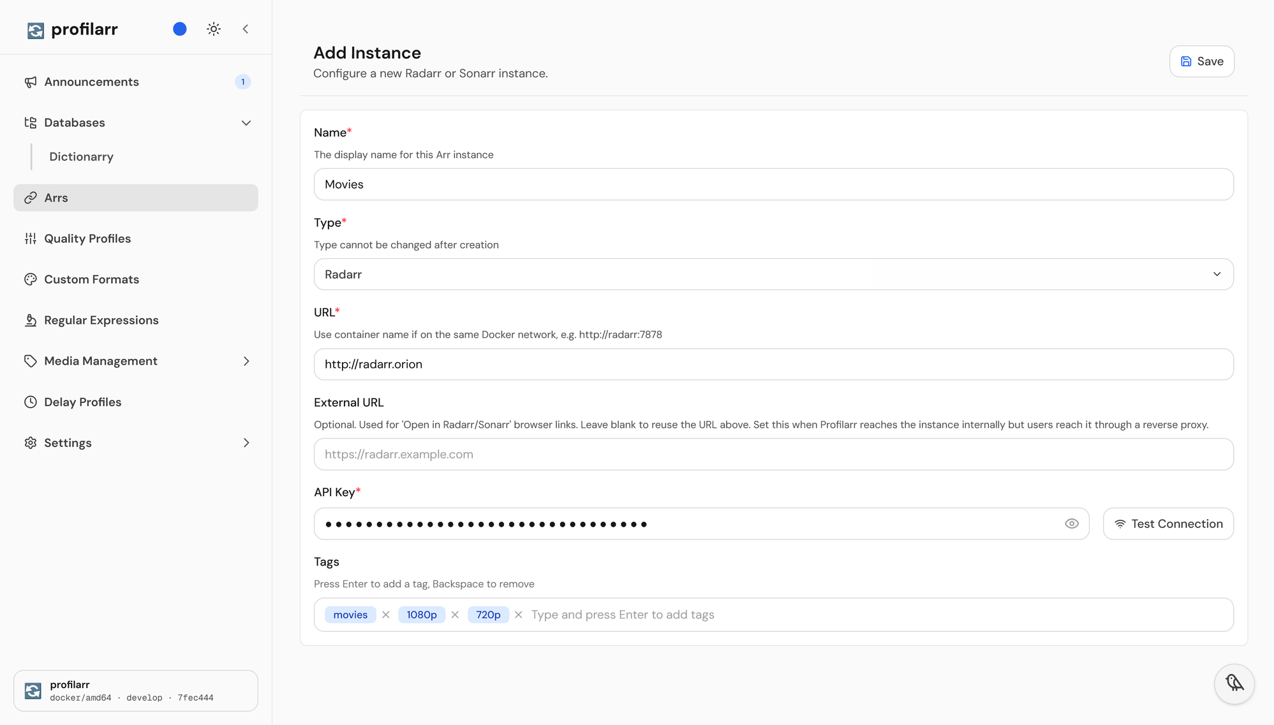Open Custom Formats page

coord(136,279)
